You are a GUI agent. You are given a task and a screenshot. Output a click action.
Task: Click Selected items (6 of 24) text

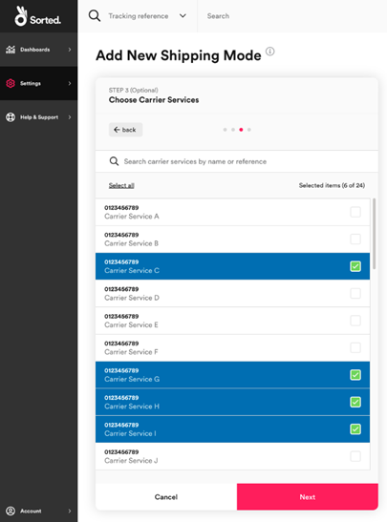pos(332,185)
